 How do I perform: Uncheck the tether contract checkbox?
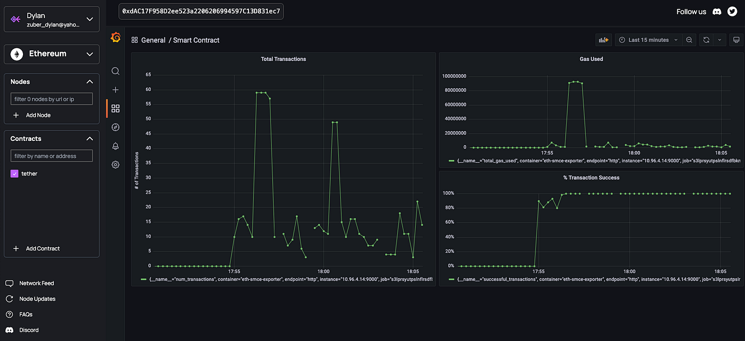[x=14, y=173]
